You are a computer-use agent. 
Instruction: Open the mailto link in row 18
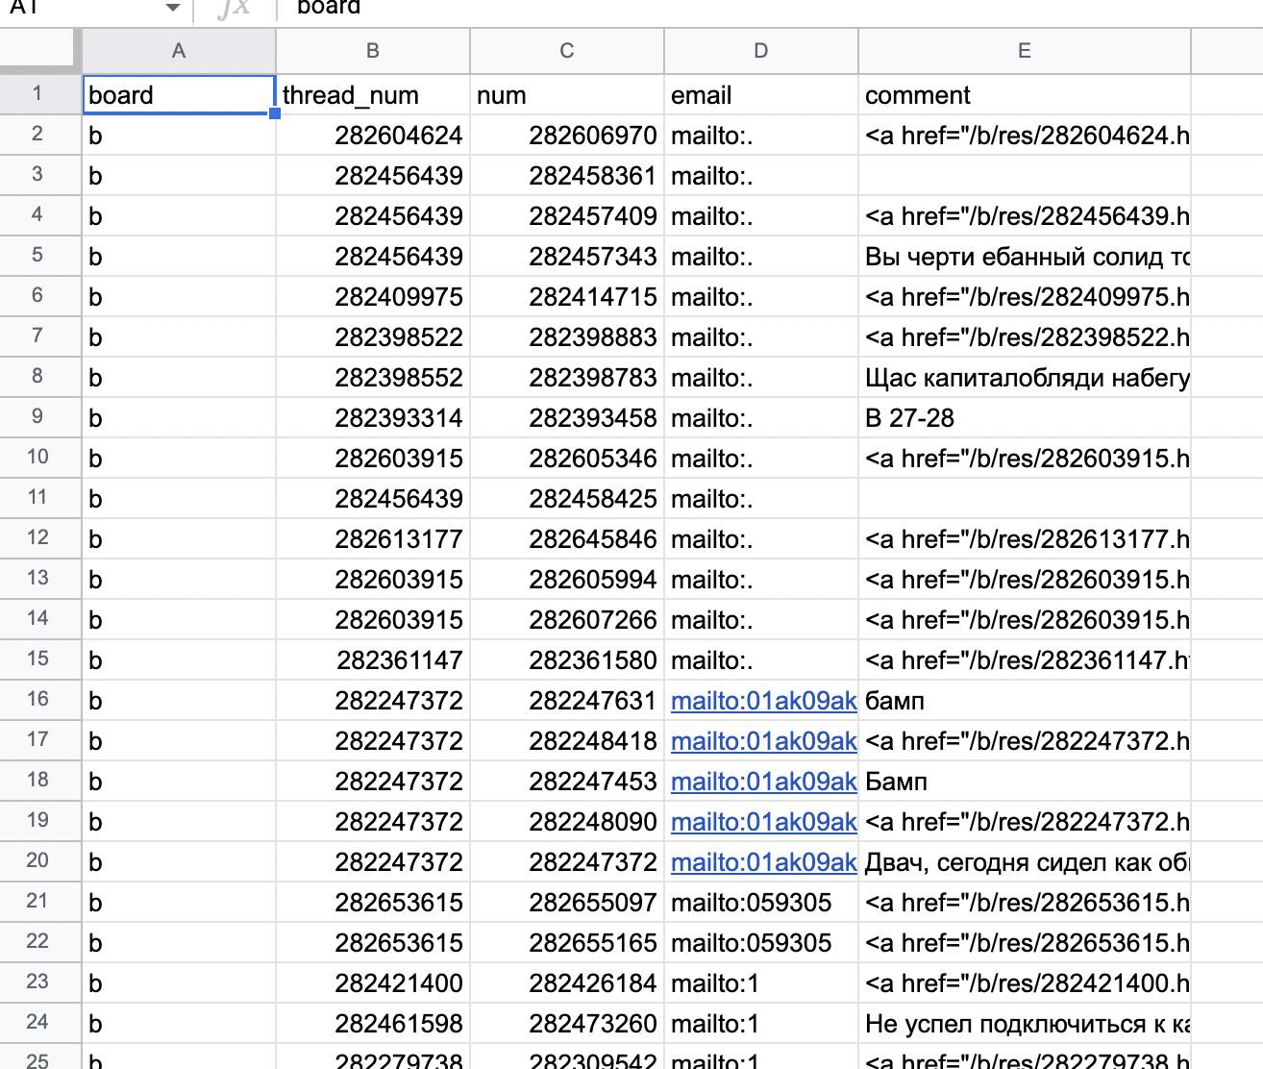(x=763, y=782)
